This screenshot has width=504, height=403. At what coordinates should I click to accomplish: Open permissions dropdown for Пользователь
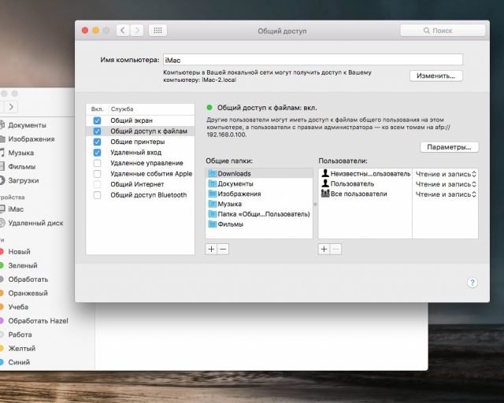pyautogui.click(x=446, y=184)
